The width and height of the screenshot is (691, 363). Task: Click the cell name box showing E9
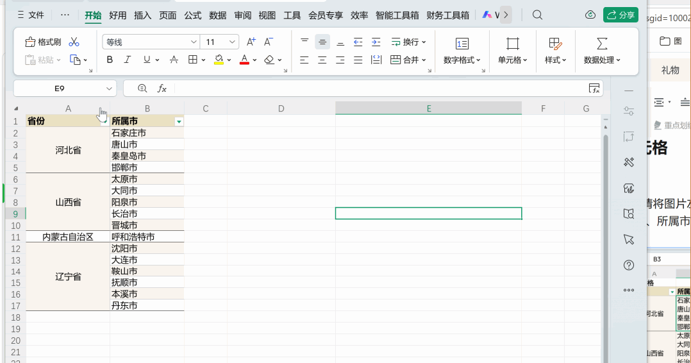[x=65, y=89]
